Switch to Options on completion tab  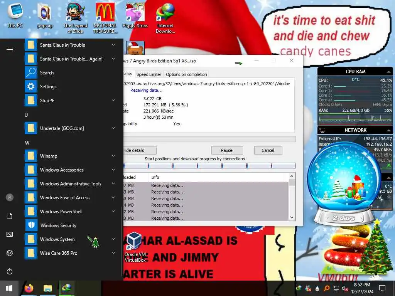tap(186, 74)
